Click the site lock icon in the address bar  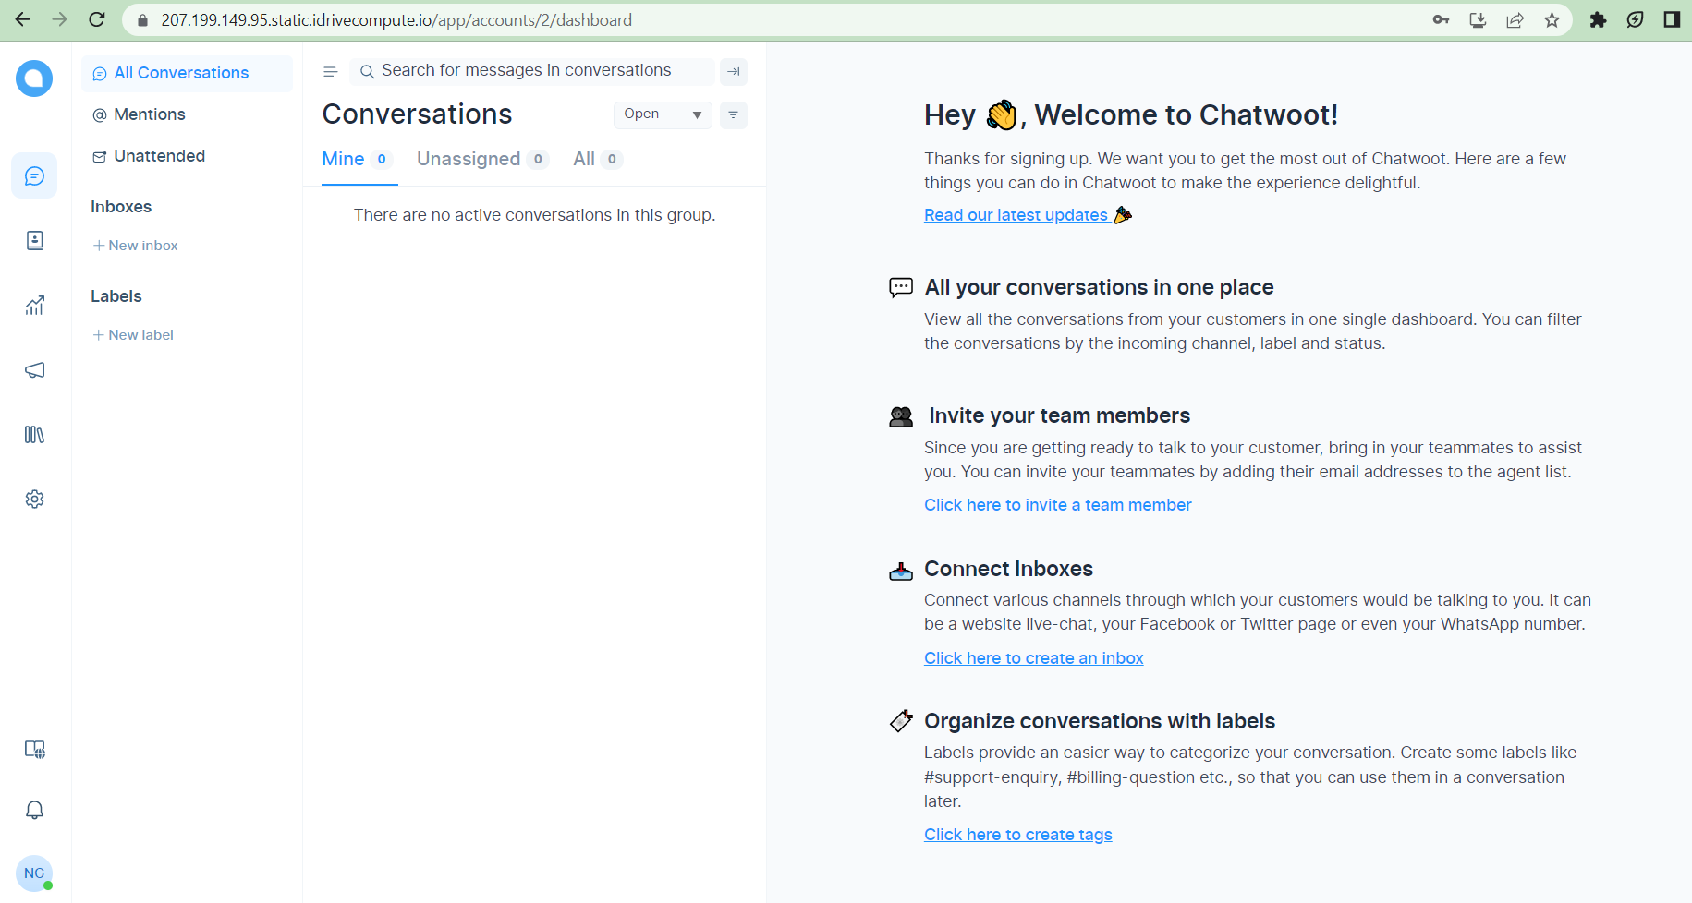[x=142, y=20]
